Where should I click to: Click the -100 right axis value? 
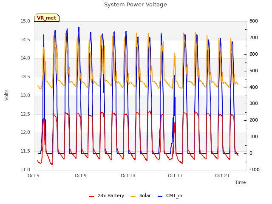pos(255,170)
